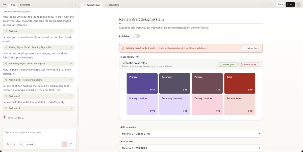The height and width of the screenshot is (152, 303).
Task: Click the warning triangle in fonts banner
Action: 123,48
